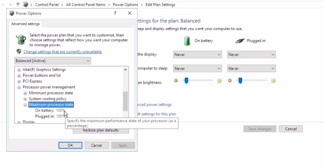Expand PCI Express node

[19, 81]
